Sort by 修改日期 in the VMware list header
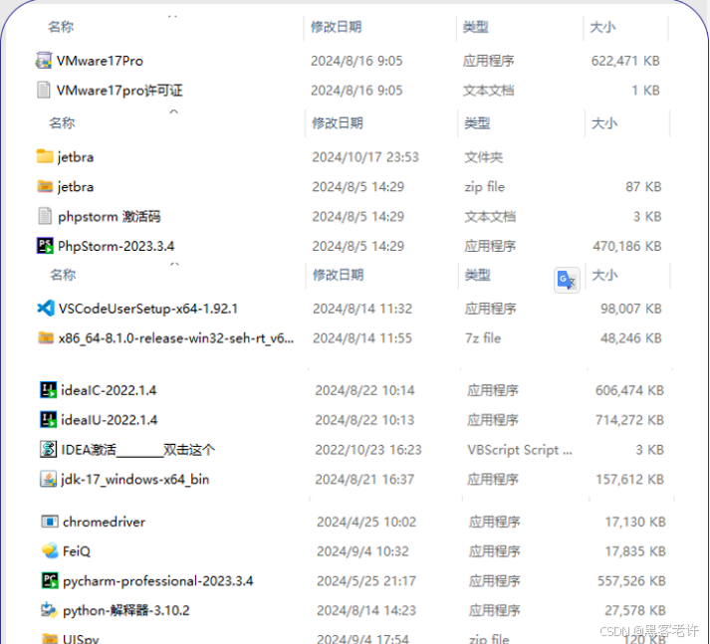The height and width of the screenshot is (644, 710). (336, 27)
